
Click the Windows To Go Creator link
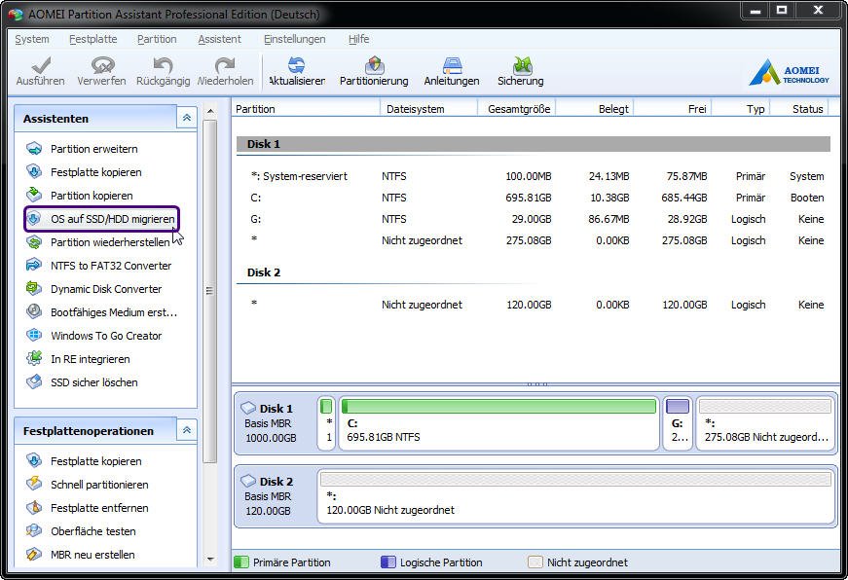coord(106,336)
